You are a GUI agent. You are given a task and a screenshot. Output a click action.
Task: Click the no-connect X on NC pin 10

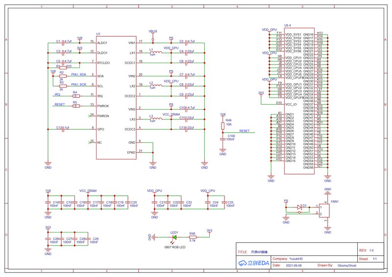90,142
